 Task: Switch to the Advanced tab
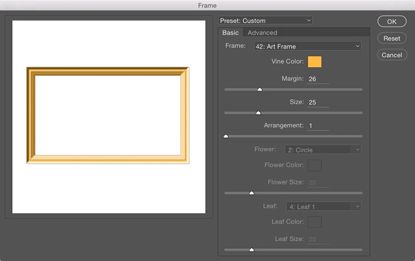pyautogui.click(x=262, y=33)
